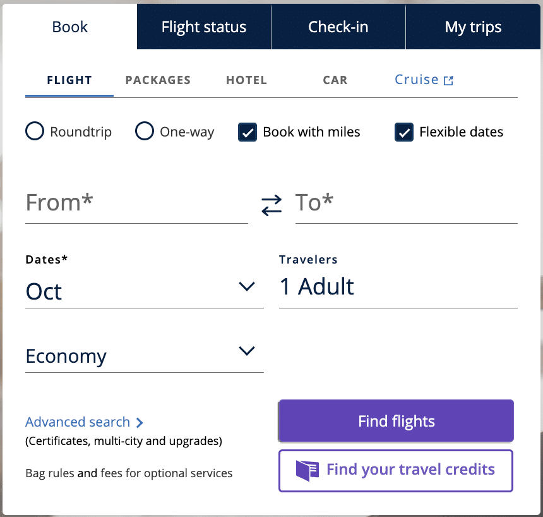This screenshot has width=543, height=517.
Task: Click the Cruise external link icon
Action: 448,81
